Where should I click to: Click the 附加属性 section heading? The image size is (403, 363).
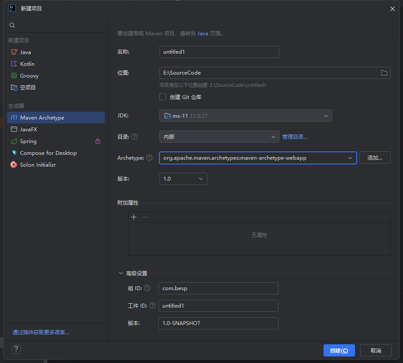(x=128, y=203)
